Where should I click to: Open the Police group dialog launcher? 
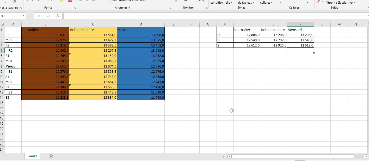point(75,8)
